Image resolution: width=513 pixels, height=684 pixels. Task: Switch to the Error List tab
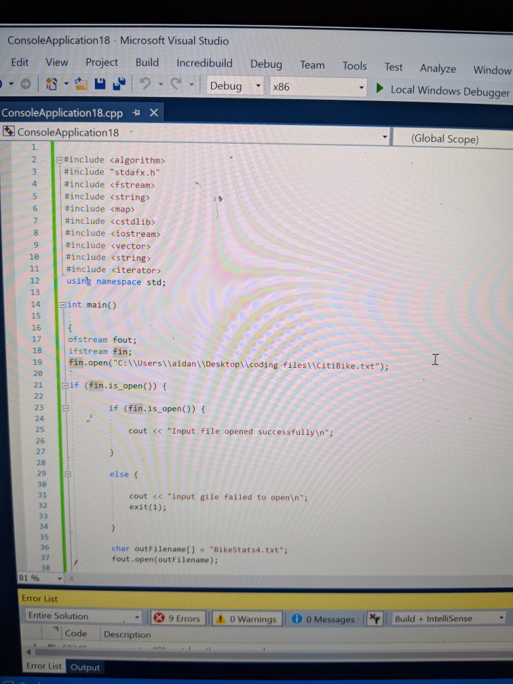tap(43, 666)
